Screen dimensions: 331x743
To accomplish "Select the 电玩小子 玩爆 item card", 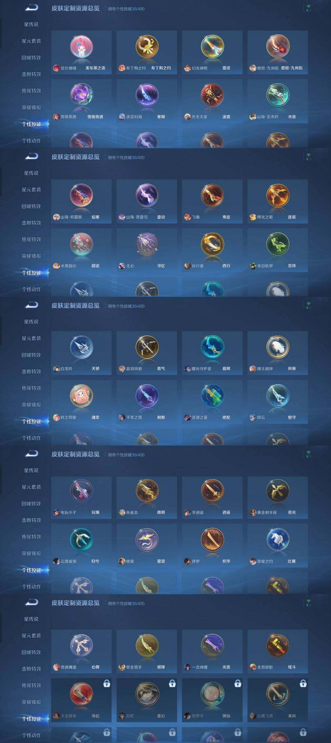I will coord(81,498).
